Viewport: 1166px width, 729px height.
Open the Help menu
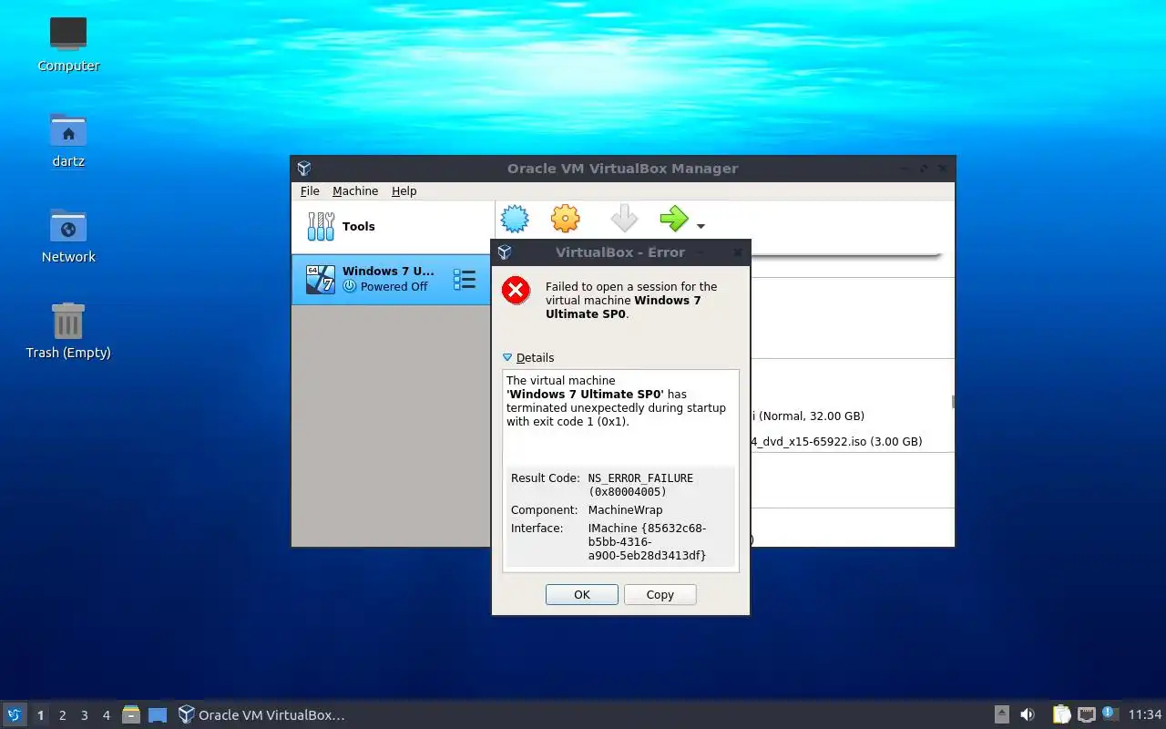pos(404,190)
